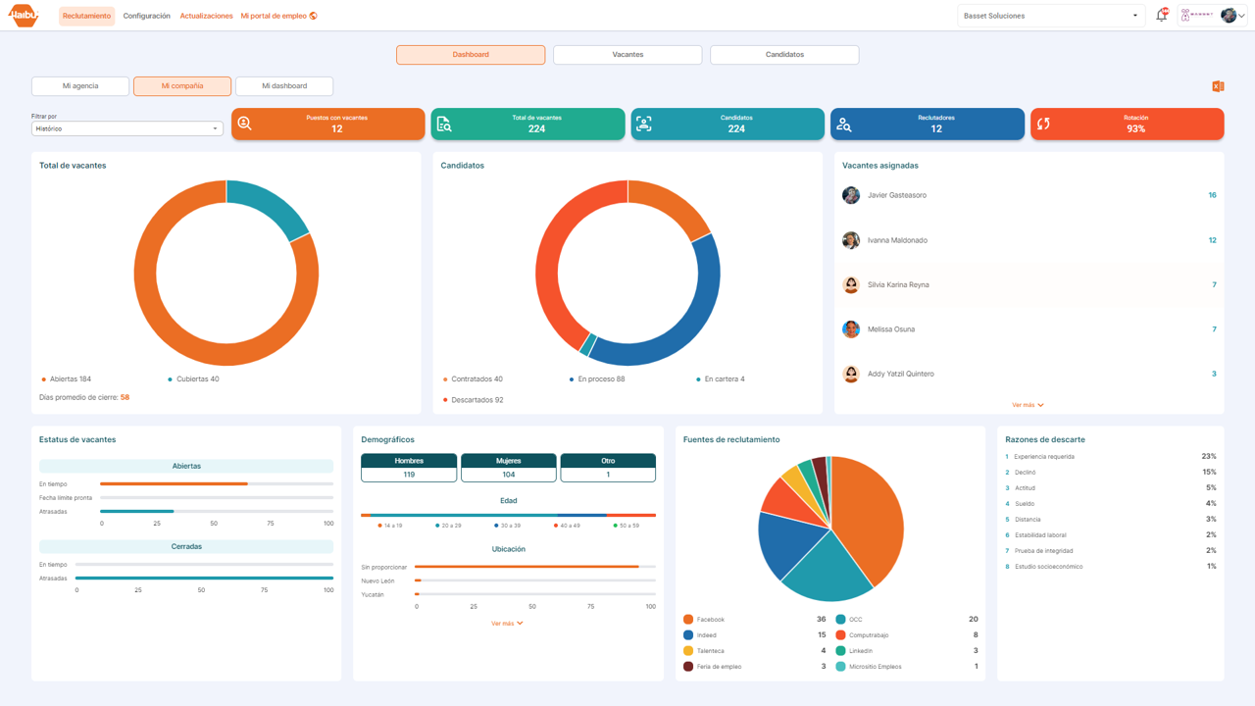Switch to the Vacantes tab
This screenshot has height=706, width=1255.
click(627, 54)
